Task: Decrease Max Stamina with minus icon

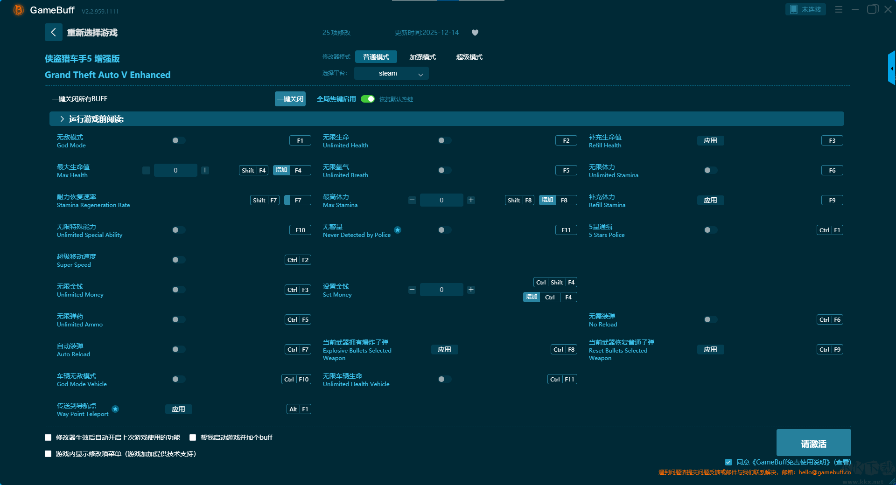Action: [412, 200]
